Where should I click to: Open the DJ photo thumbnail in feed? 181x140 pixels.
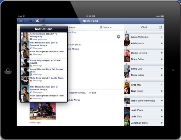(x=43, y=111)
